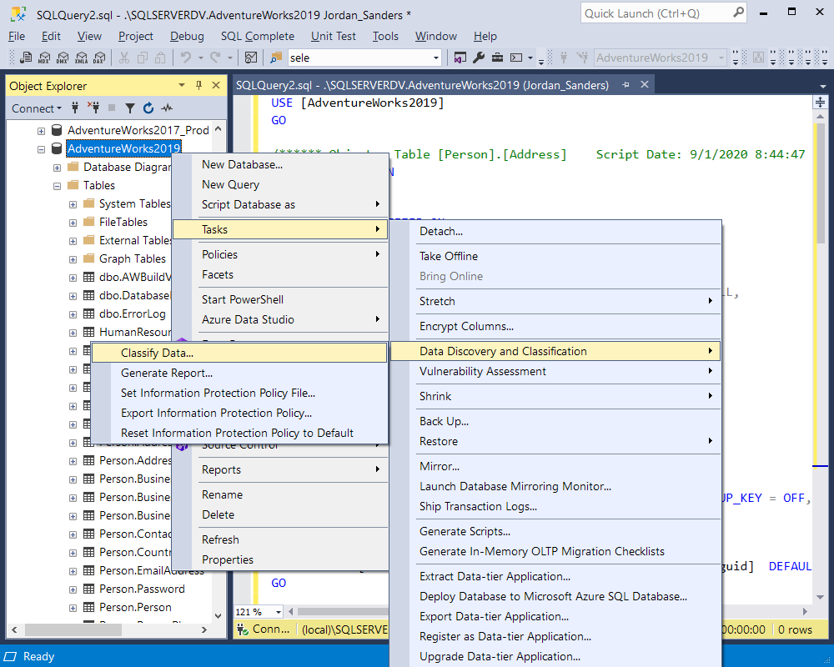834x667 pixels.
Task: Click the Cut scissors icon
Action: click(124, 58)
